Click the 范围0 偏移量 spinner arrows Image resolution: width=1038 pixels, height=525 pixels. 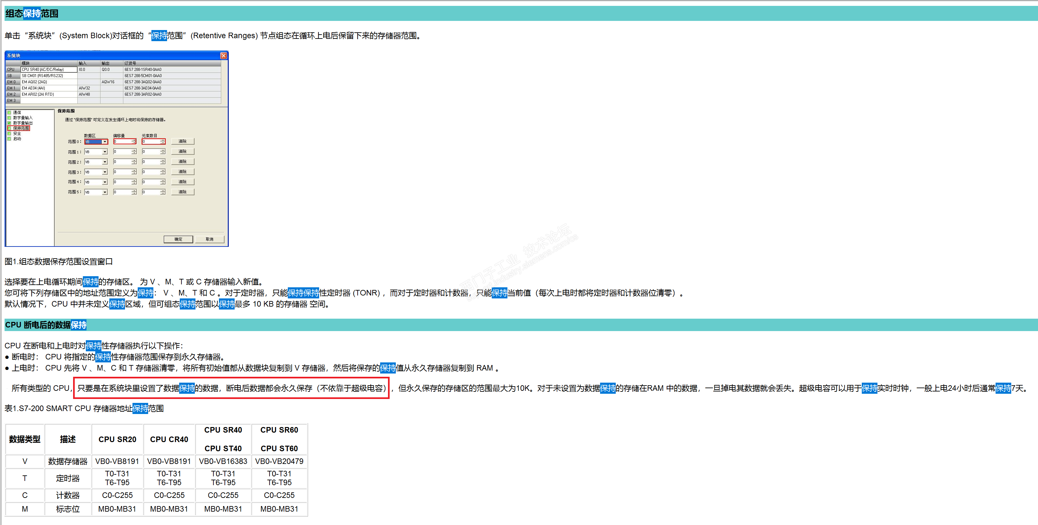[134, 141]
